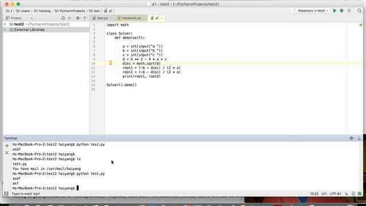
Task: Click the grey stop button in toolbar
Action: [x=349, y=11]
